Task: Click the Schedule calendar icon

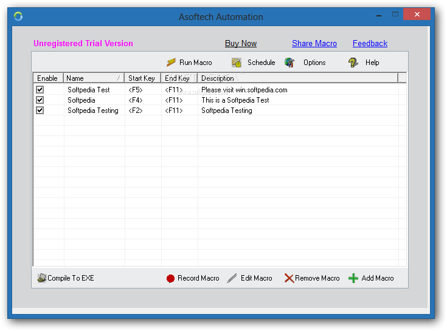Action: point(237,63)
